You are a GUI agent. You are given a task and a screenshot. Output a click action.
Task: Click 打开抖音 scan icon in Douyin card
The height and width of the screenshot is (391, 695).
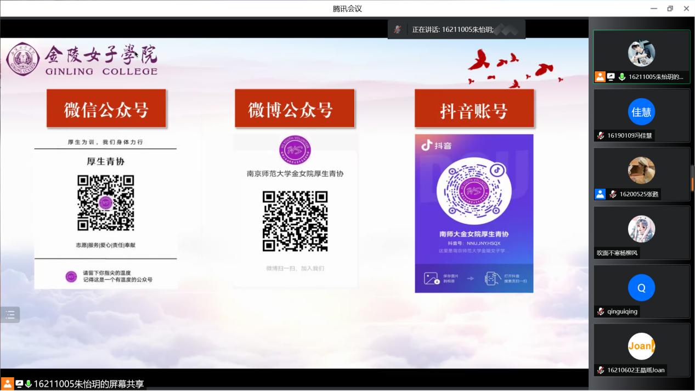click(492, 279)
